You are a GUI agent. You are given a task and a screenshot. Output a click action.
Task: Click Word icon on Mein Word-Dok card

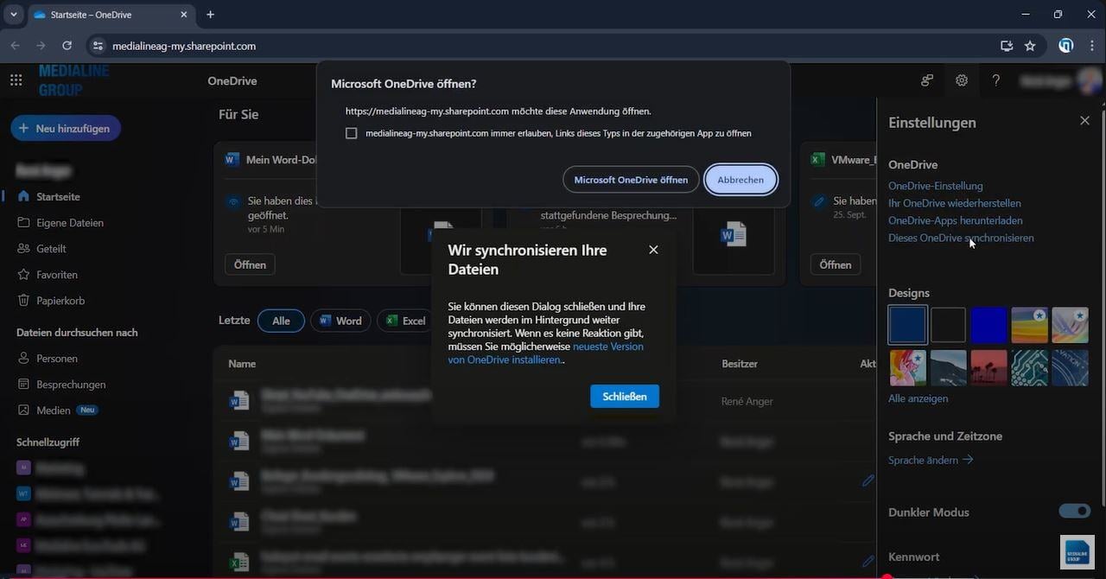pyautogui.click(x=232, y=159)
